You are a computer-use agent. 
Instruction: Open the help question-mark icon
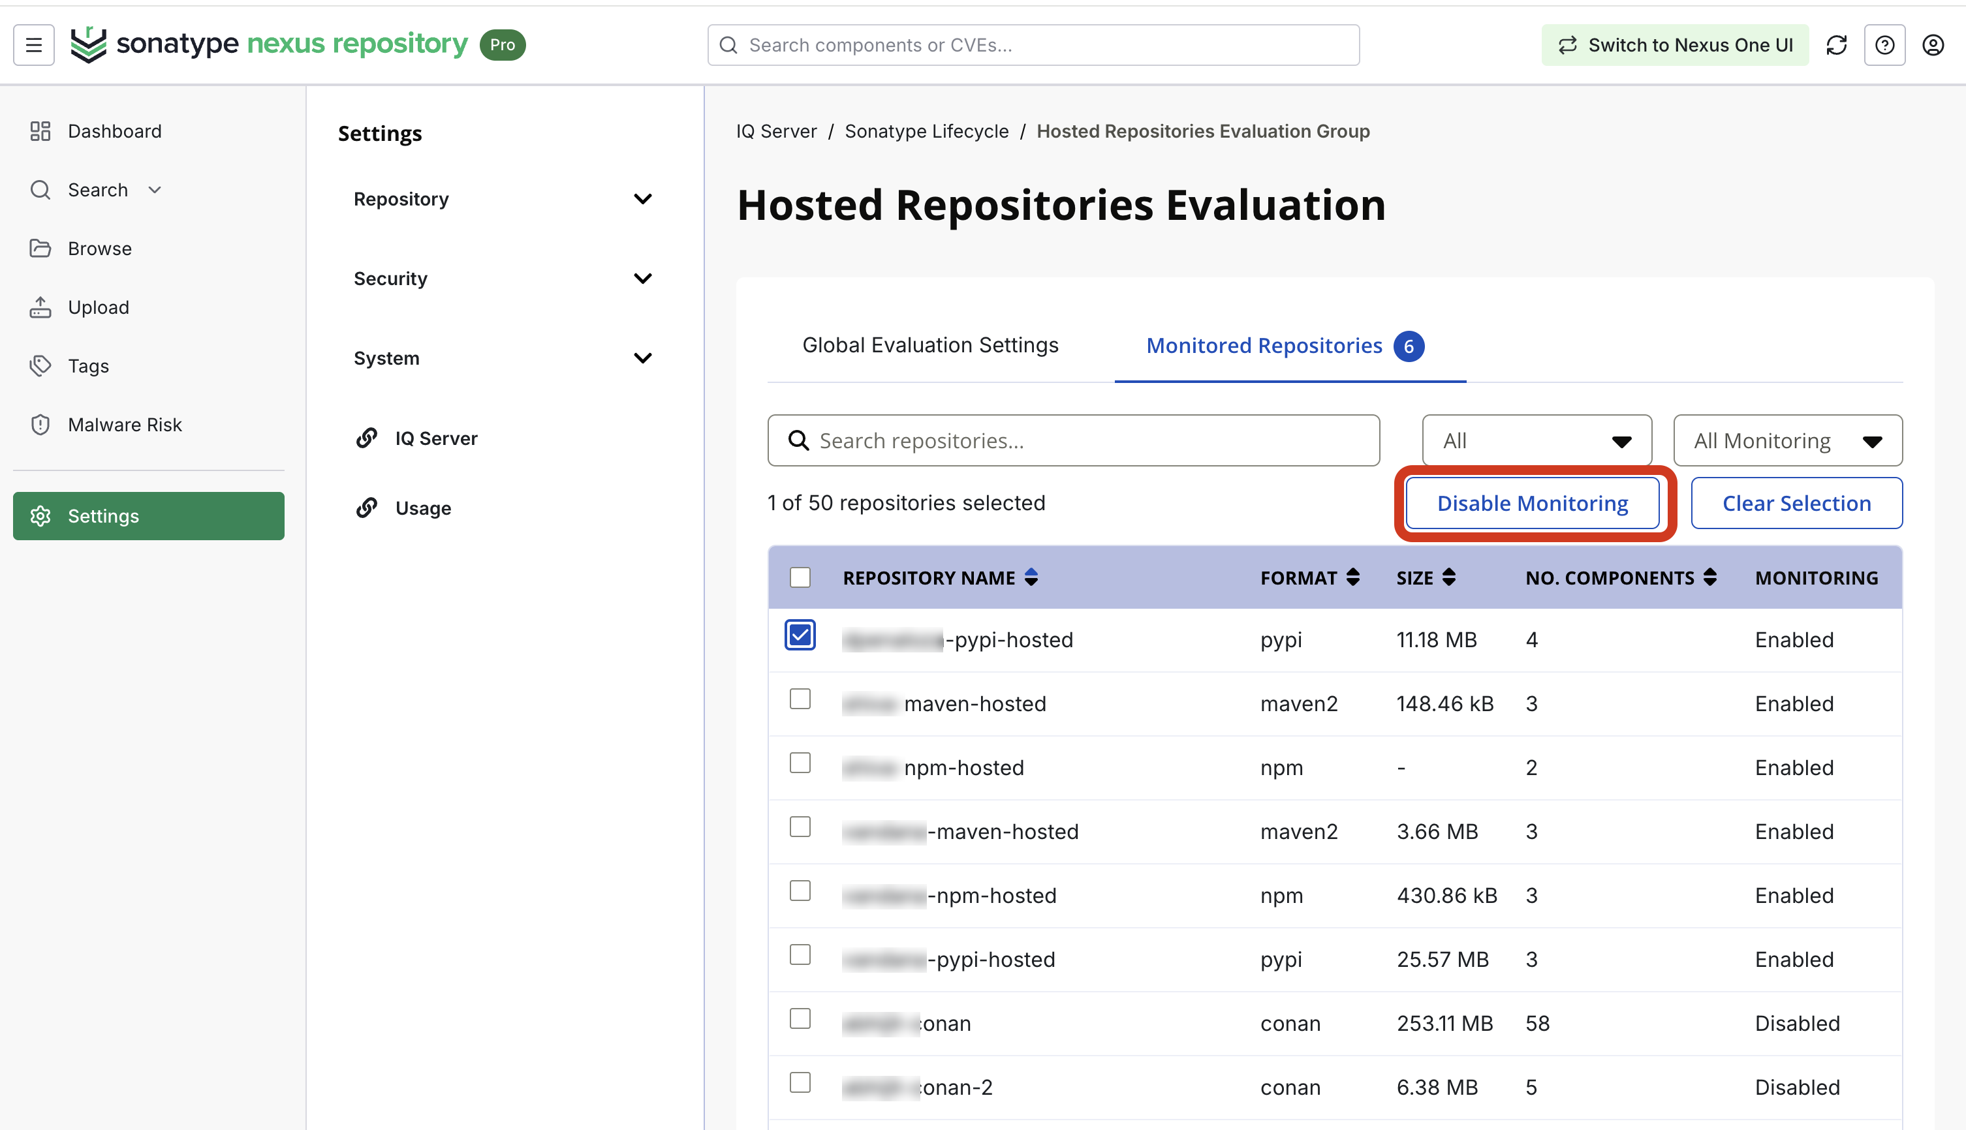(x=1884, y=45)
